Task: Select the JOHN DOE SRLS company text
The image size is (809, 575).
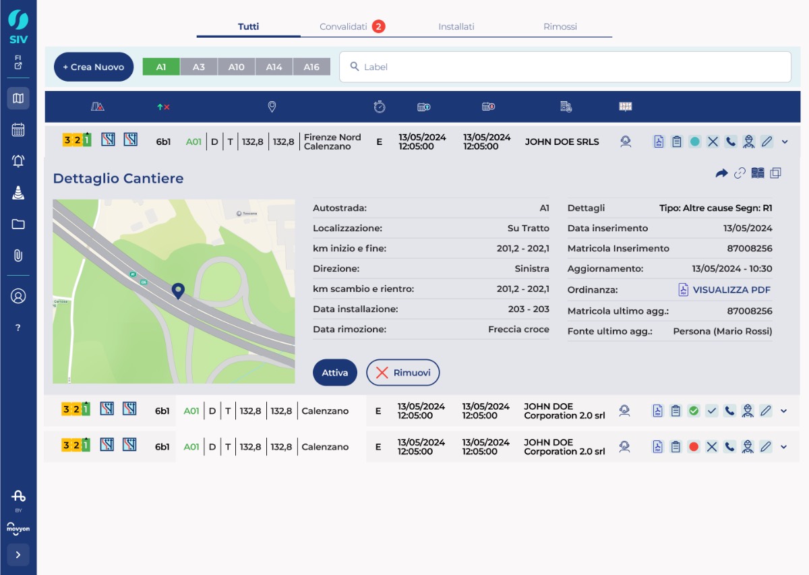Action: pyautogui.click(x=562, y=142)
